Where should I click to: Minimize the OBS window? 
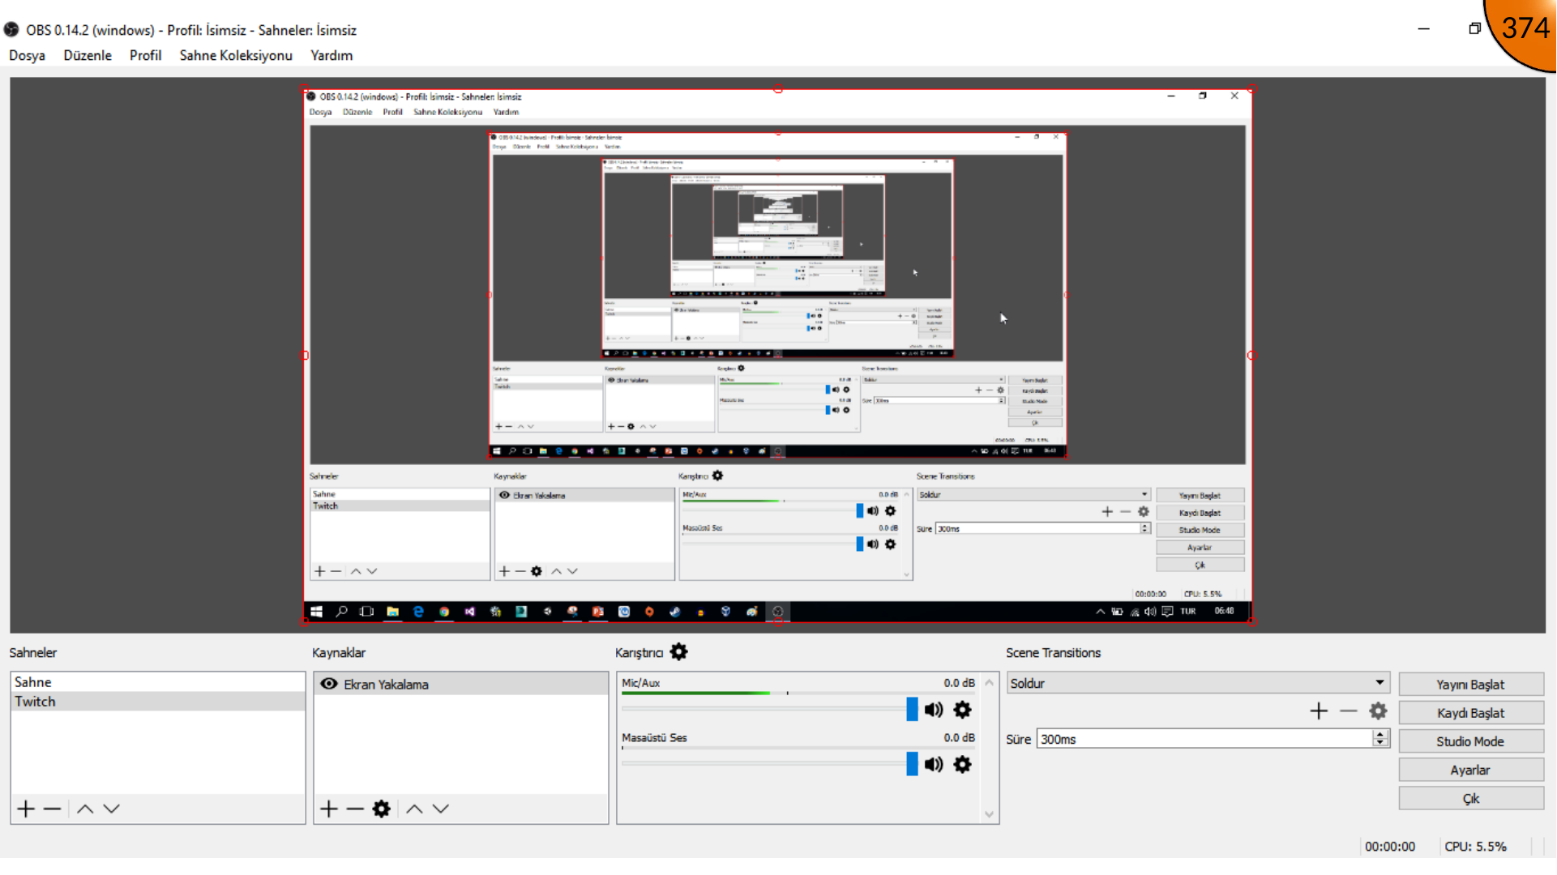click(x=1423, y=29)
